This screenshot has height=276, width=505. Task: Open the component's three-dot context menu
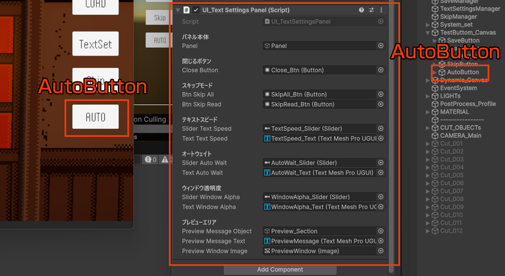click(382, 10)
